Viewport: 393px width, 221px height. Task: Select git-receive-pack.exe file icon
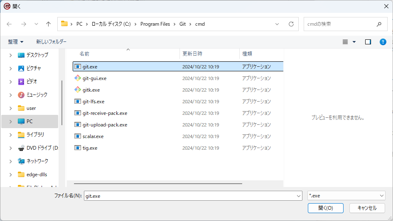coord(77,113)
